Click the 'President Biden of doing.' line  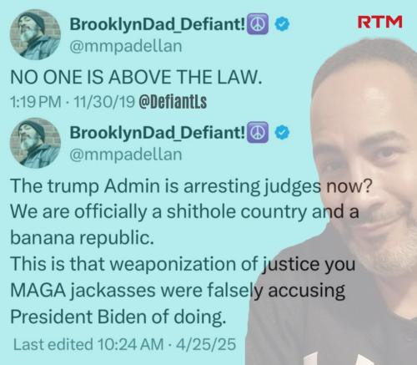click(x=118, y=317)
